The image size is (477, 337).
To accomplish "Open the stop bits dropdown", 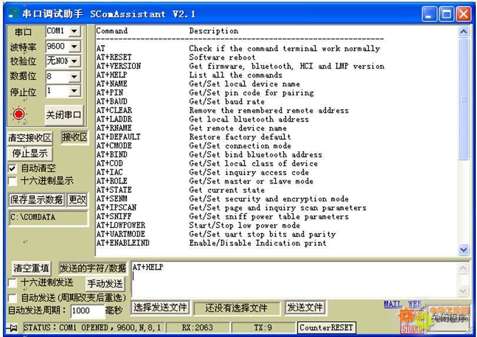I will [74, 91].
